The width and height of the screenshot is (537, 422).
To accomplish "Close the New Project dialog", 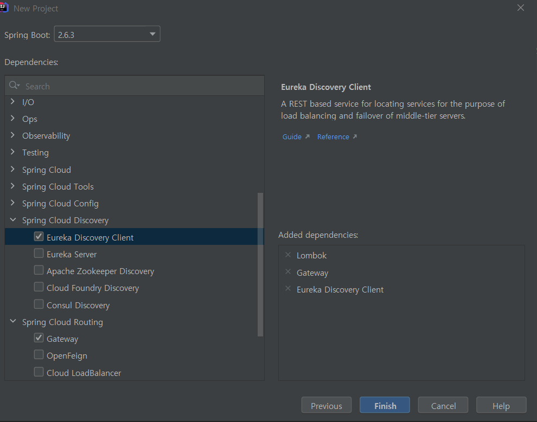I will tap(521, 8).
